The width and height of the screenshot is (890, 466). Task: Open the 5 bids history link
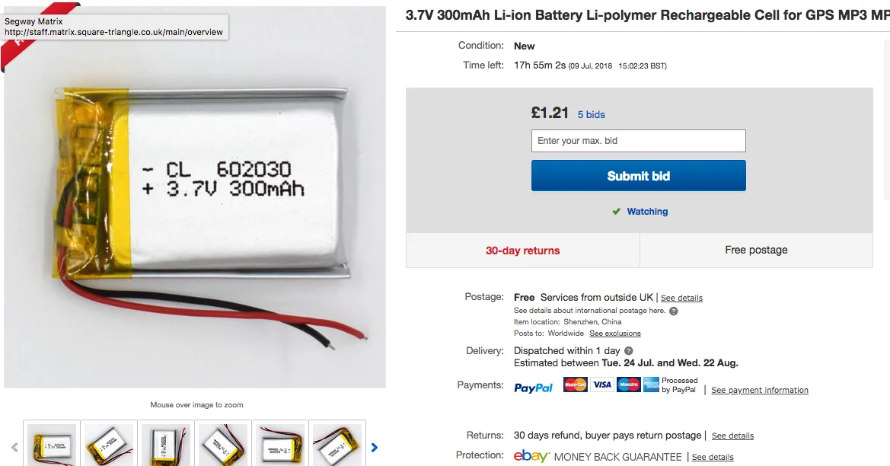pyautogui.click(x=592, y=115)
